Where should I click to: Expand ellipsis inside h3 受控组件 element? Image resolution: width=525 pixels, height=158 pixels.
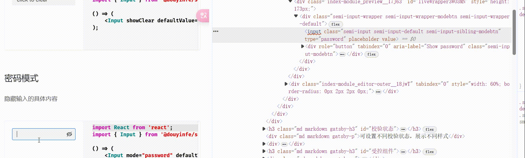click(x=403, y=152)
